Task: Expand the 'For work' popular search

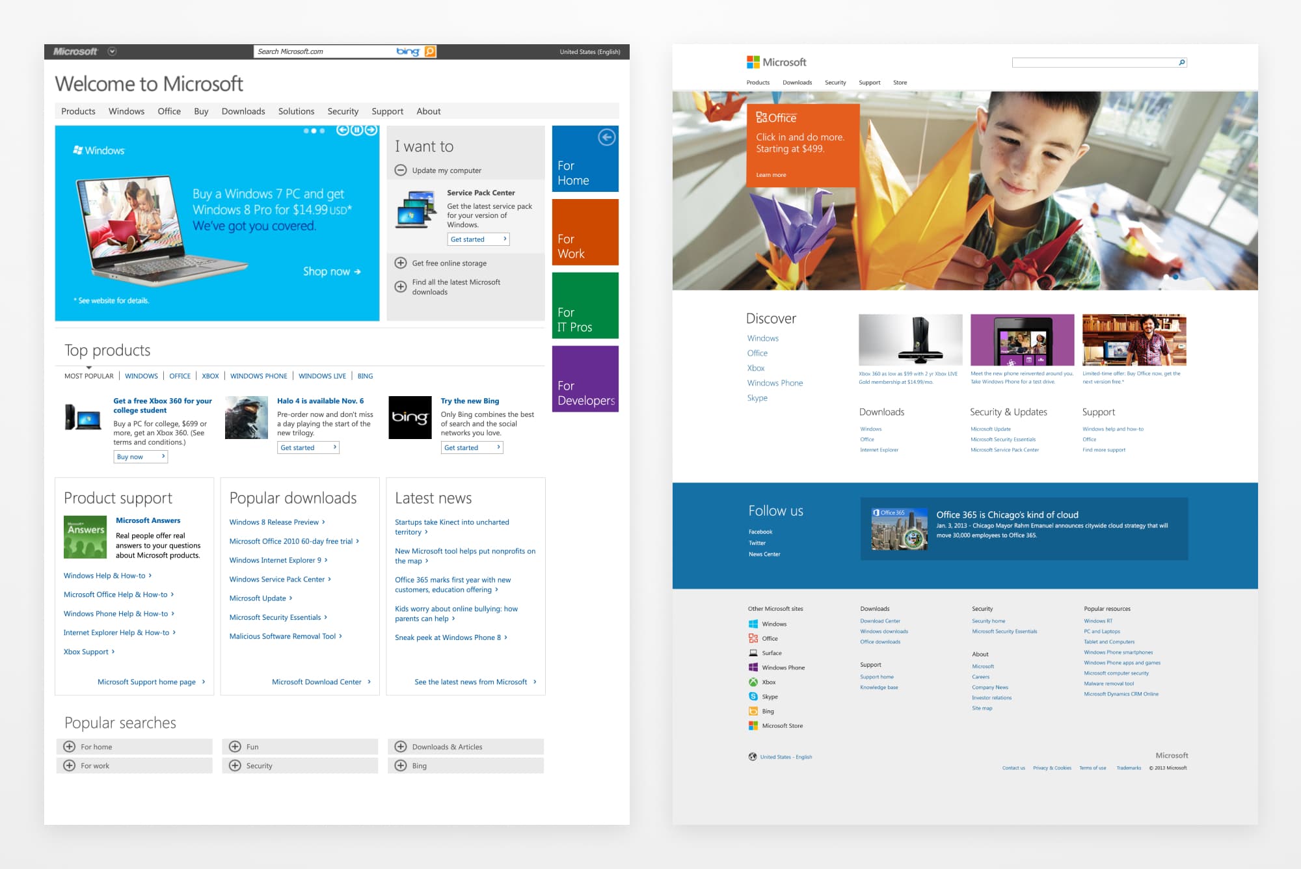Action: (x=70, y=766)
